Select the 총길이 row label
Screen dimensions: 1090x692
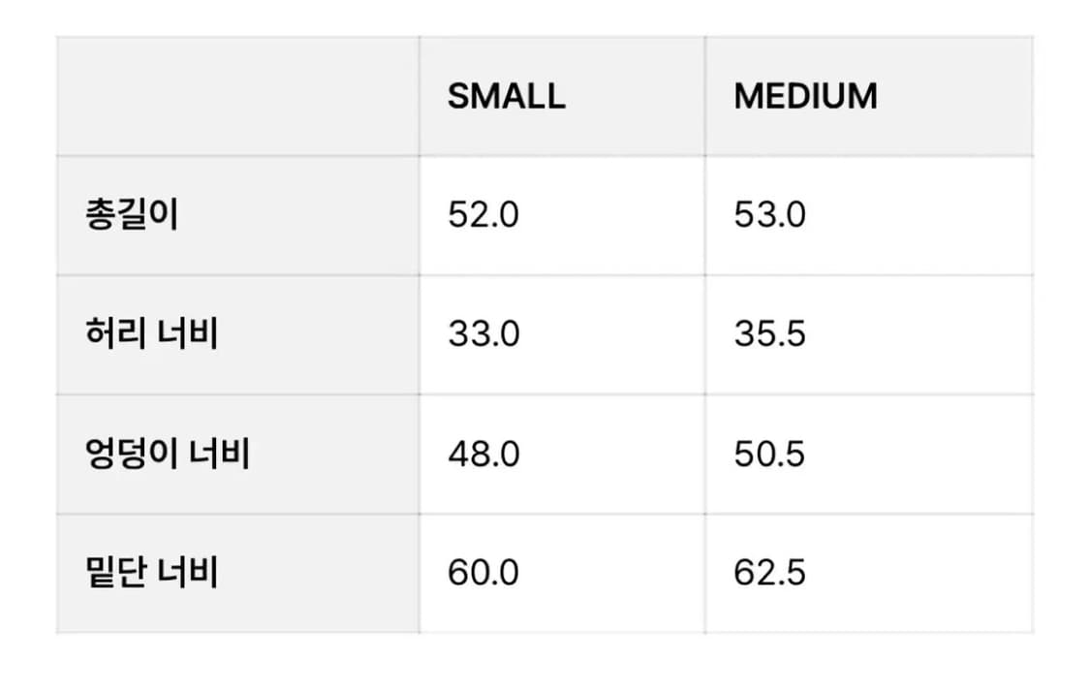[132, 215]
